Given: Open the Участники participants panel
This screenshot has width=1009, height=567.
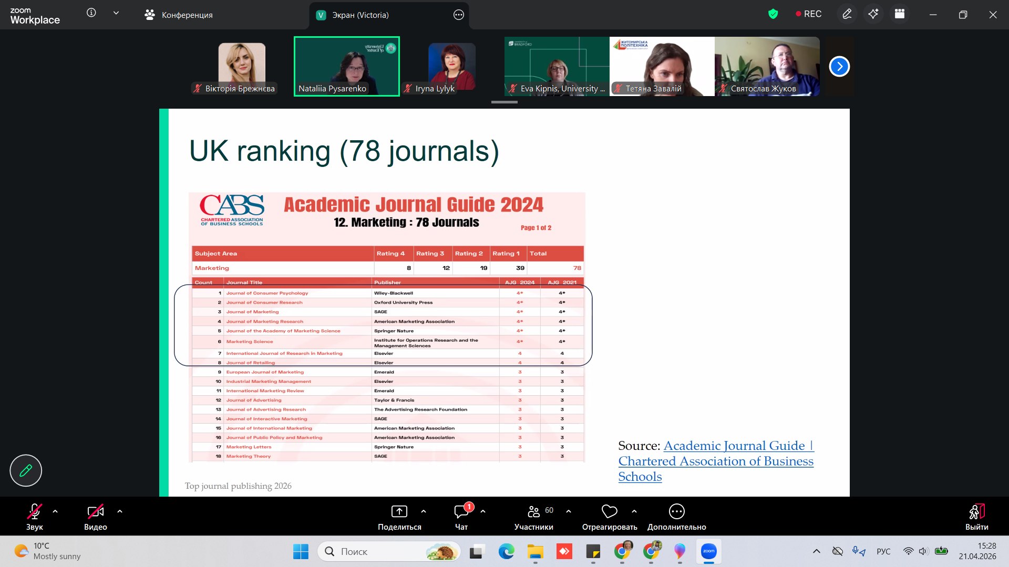Looking at the screenshot, I should coord(533,517).
